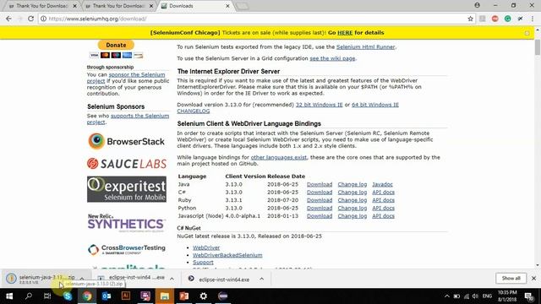Click Download link for Java
The height and width of the screenshot is (304, 541).
[320, 184]
